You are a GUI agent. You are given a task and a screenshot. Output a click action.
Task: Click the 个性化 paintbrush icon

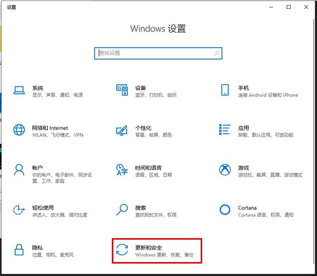122,130
